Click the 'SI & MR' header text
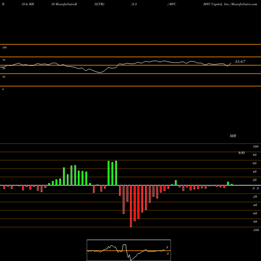This screenshot has height=261, width=261. (x=28, y=4)
